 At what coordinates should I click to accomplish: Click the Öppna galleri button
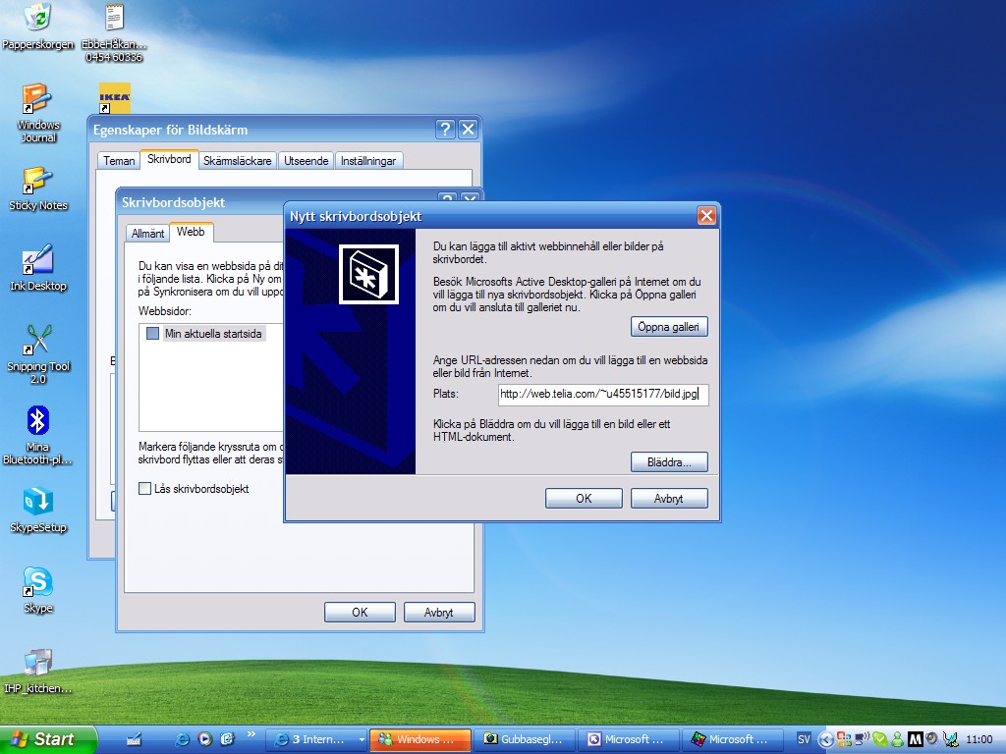pyautogui.click(x=668, y=327)
